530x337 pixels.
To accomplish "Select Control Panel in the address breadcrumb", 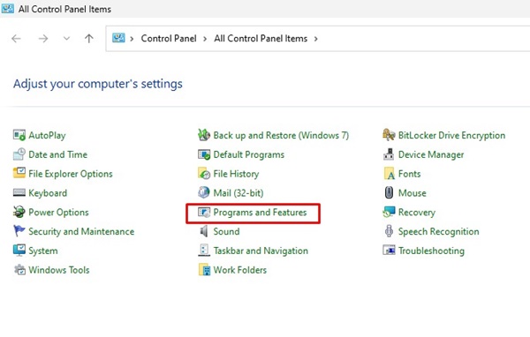I will click(169, 39).
